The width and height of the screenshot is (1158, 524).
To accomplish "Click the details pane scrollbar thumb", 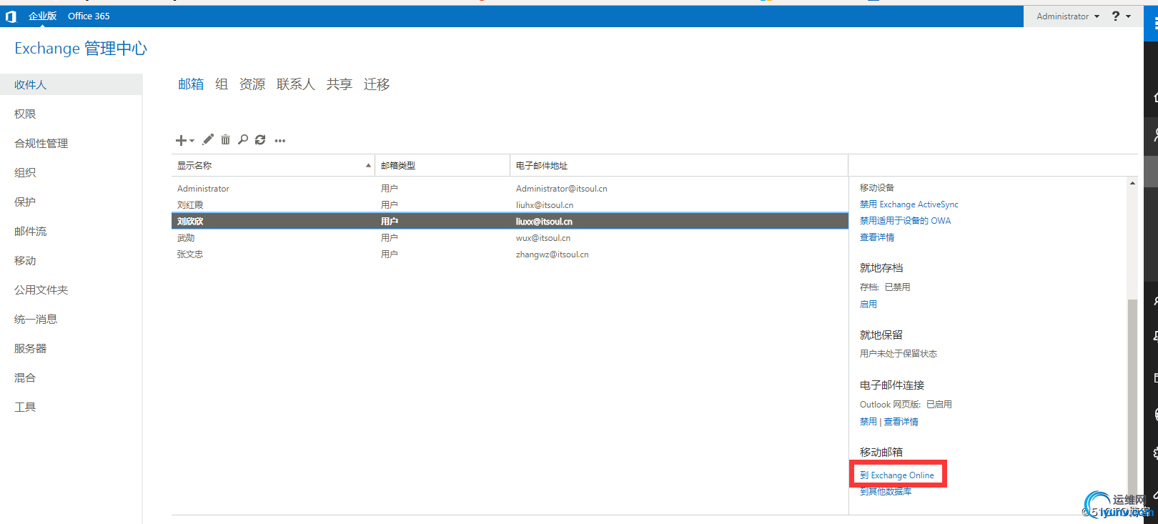I will coord(1132,398).
